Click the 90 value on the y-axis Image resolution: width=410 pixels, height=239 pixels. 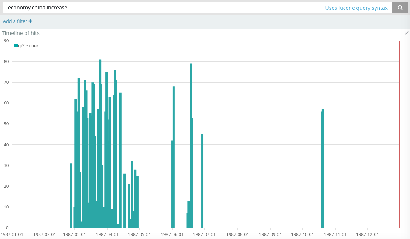pos(6,41)
